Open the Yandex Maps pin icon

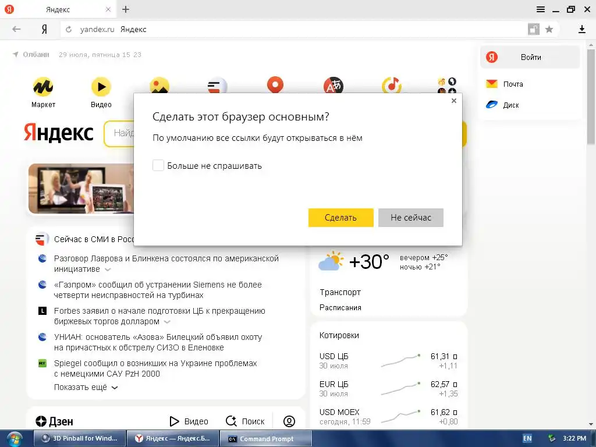275,84
